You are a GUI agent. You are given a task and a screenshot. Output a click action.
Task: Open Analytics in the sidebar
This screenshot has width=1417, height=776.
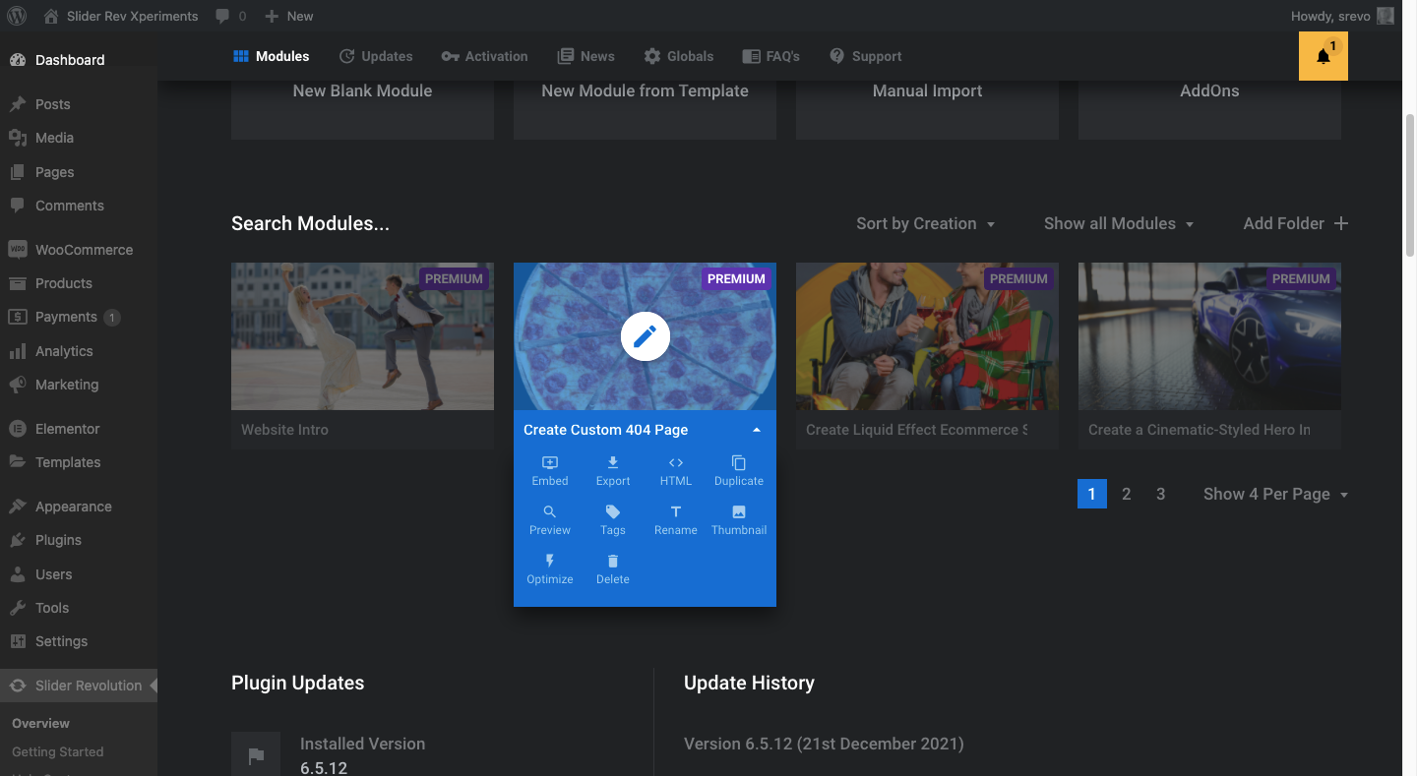(79, 351)
